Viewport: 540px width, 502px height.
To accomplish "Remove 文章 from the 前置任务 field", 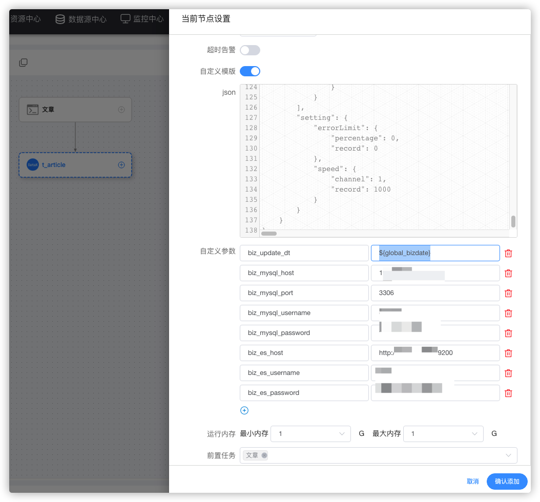I will (x=264, y=455).
